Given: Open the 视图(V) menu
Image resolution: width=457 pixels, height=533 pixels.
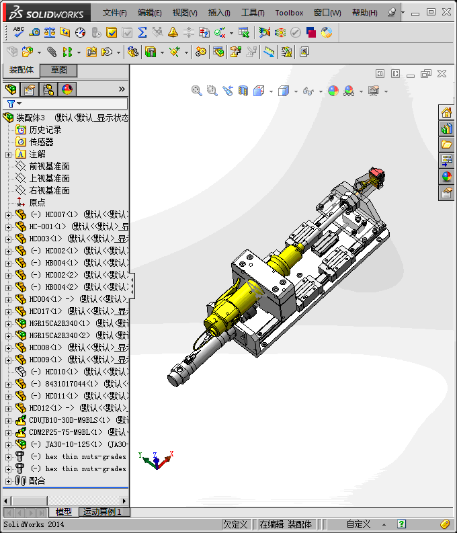Looking at the screenshot, I should click(x=185, y=13).
